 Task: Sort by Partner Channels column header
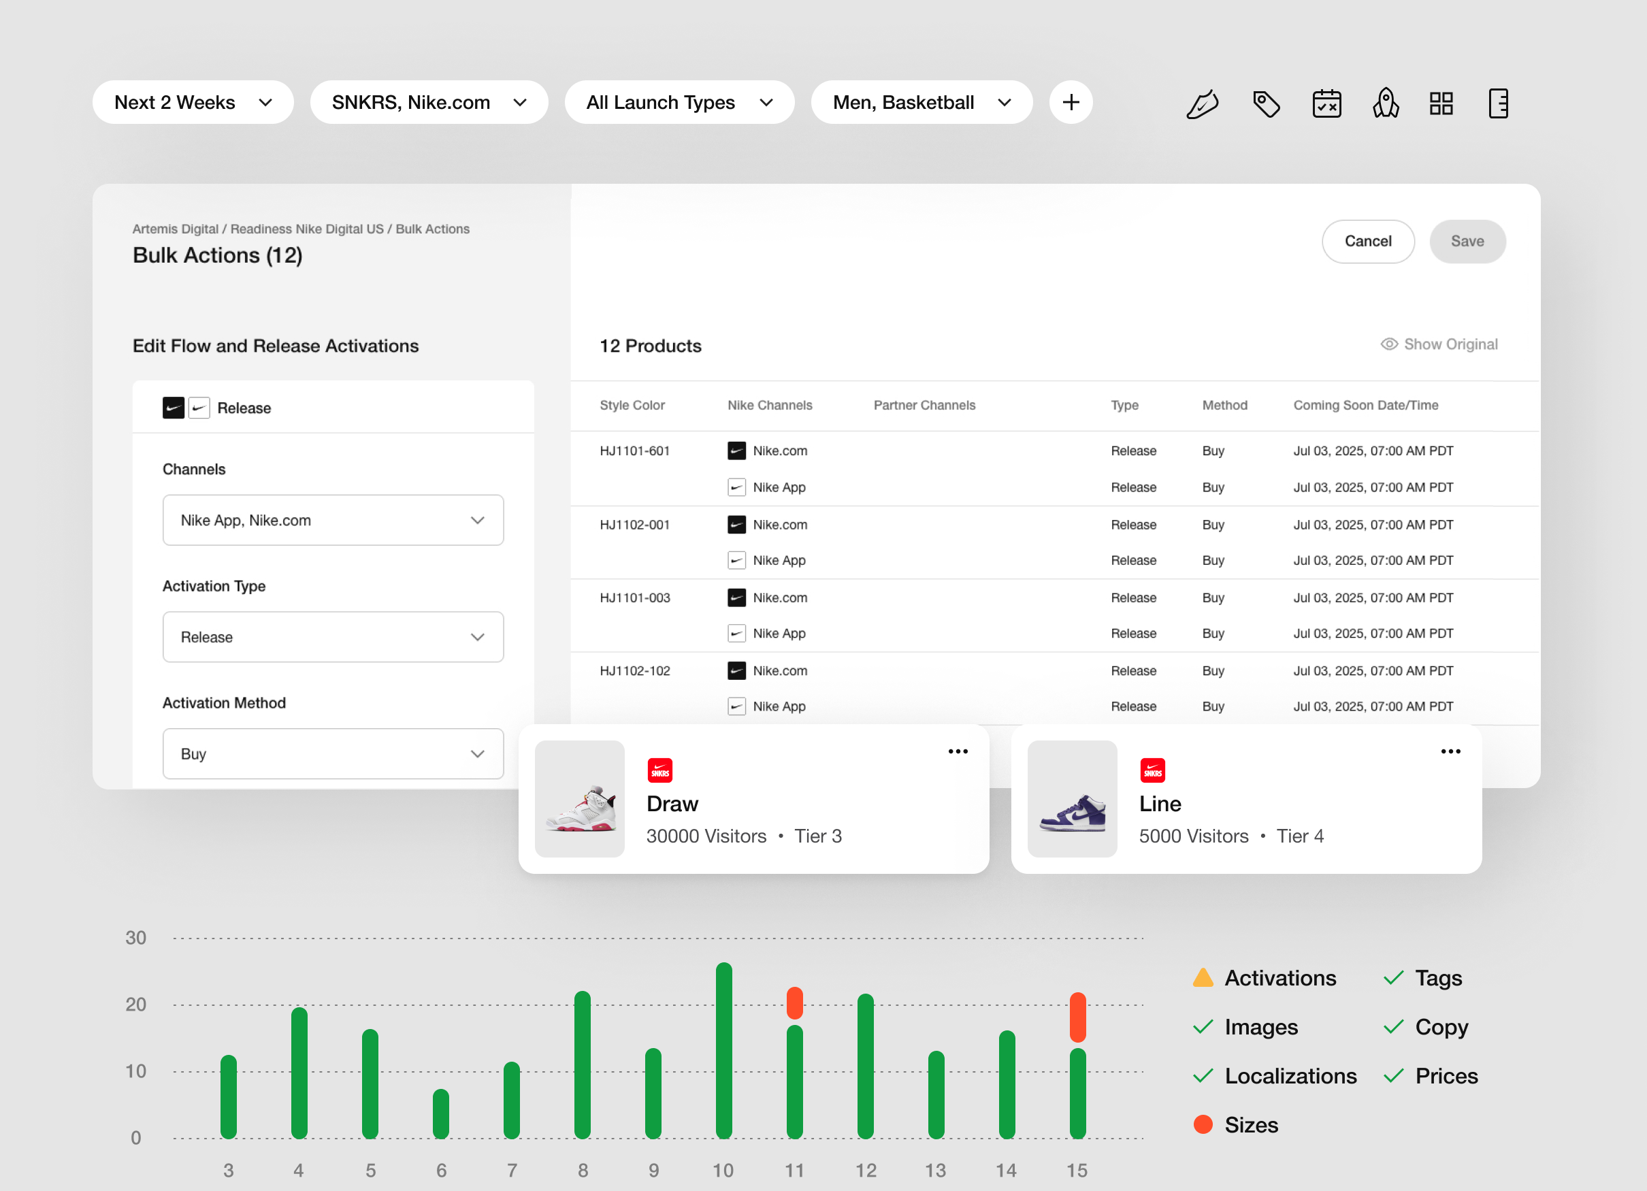pos(924,405)
